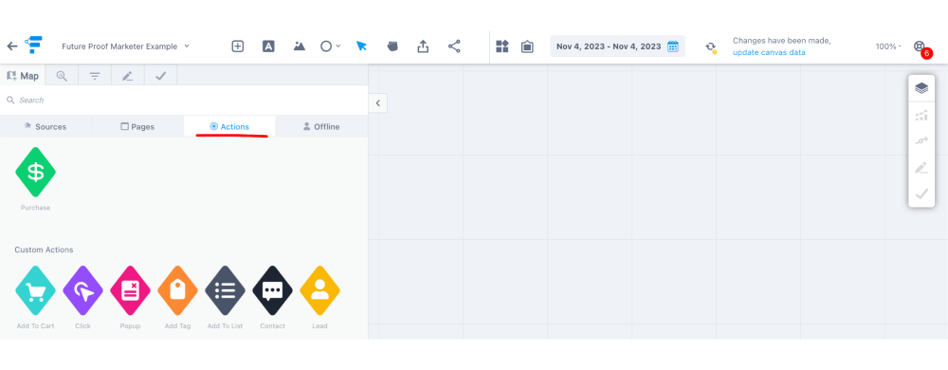Switch to the Map tab
This screenshot has width=948, height=370.
point(23,76)
